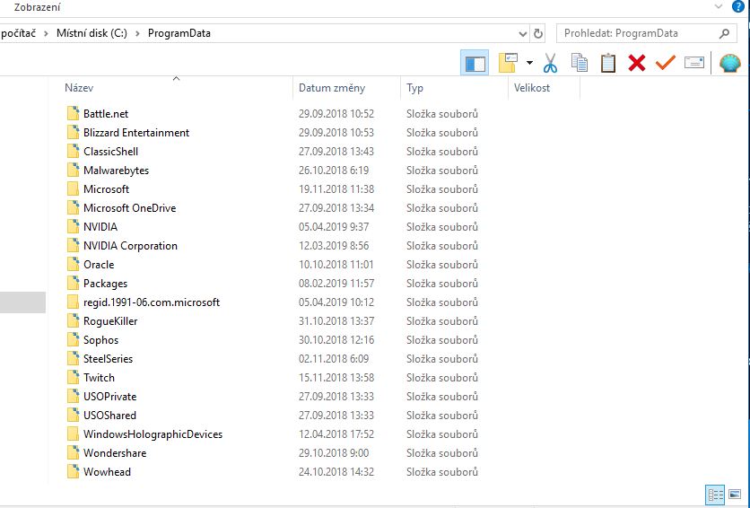This screenshot has height=508, width=750.
Task: Select the WindowsHolographicDevices folder
Action: coord(153,434)
